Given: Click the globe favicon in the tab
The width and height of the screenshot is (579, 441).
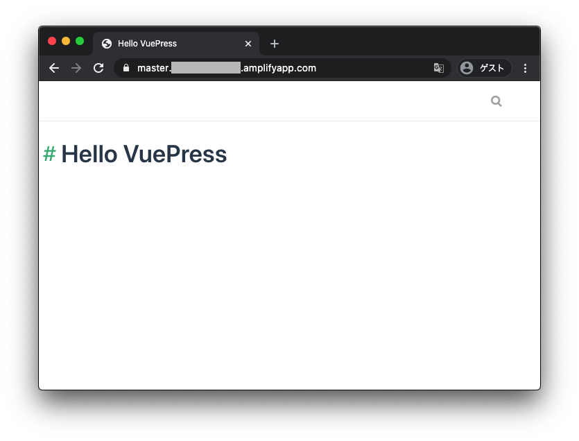Looking at the screenshot, I should tap(107, 44).
